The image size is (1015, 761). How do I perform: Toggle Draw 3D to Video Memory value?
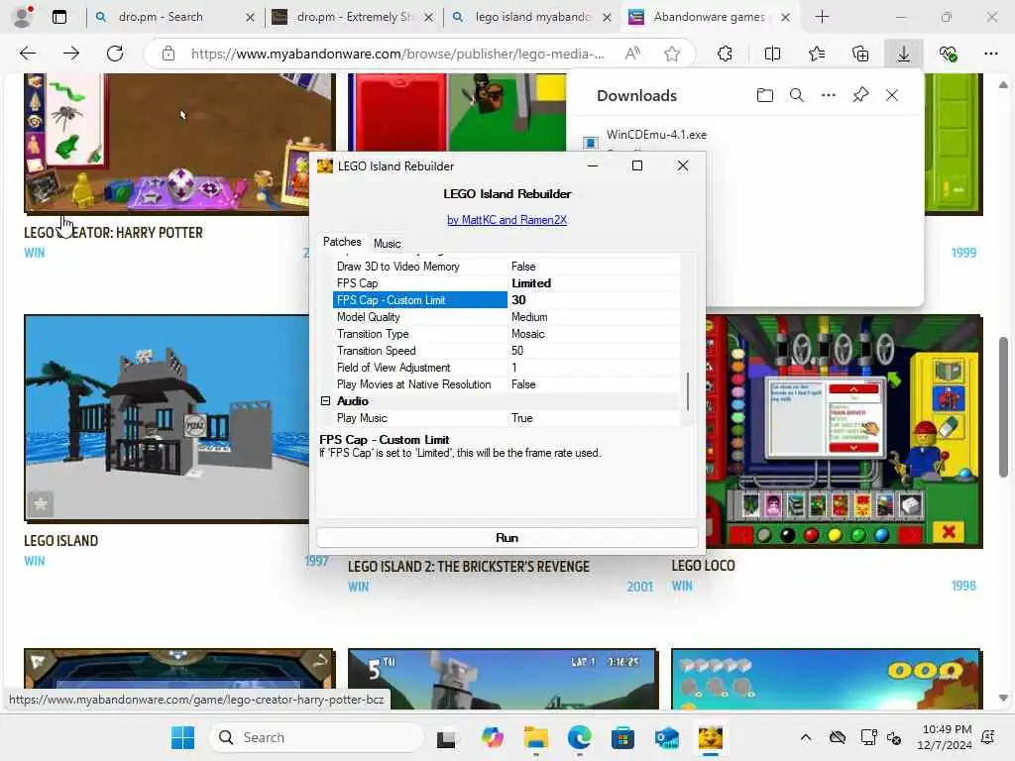coord(595,267)
